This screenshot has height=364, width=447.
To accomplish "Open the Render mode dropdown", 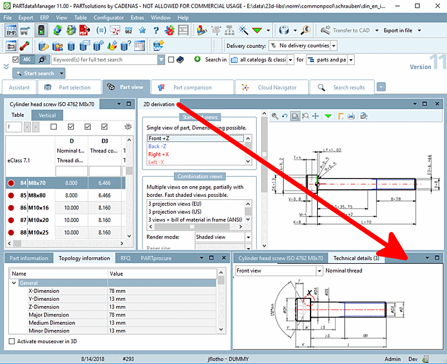I will 223,237.
